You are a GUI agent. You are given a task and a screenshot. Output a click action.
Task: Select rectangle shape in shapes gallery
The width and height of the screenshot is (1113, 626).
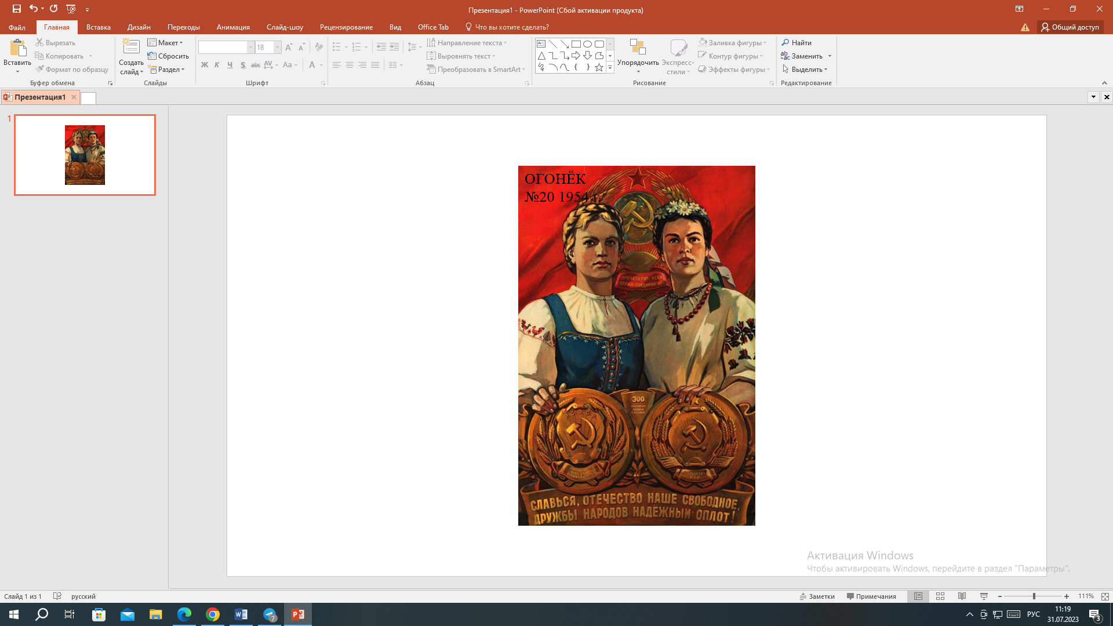576,44
